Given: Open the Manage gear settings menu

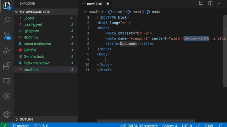Looking at the screenshot, I should pos(7,114).
